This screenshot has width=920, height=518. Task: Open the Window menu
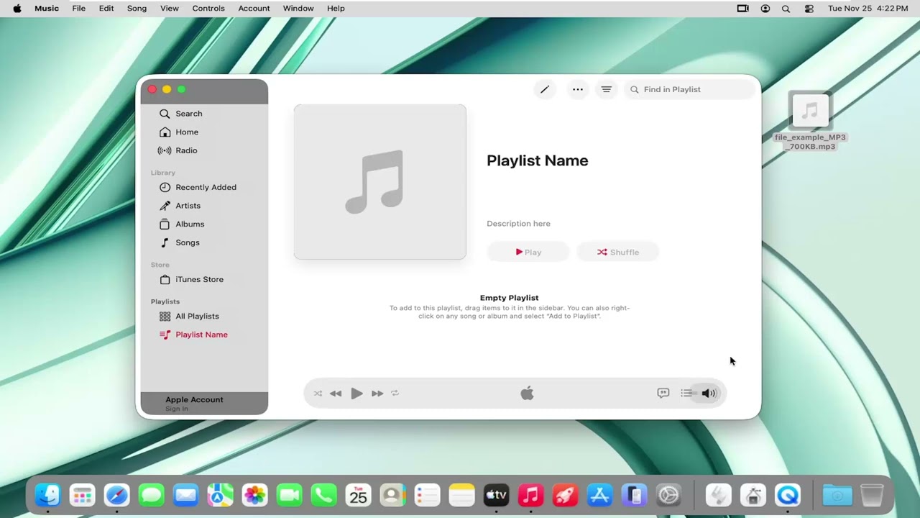pos(298,9)
